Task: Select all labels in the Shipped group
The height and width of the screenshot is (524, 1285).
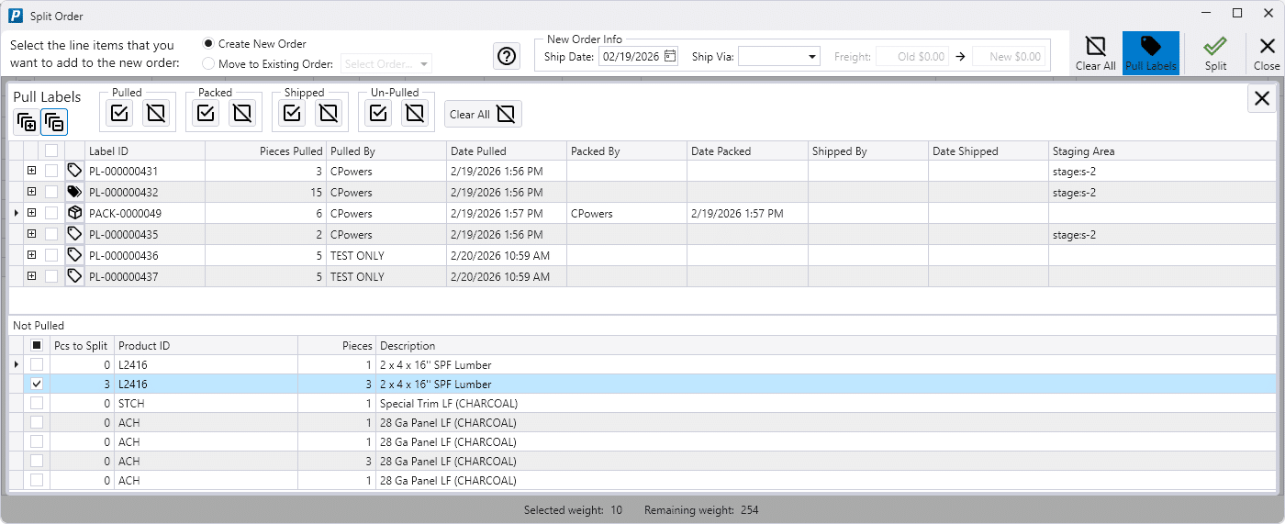Action: coord(293,113)
